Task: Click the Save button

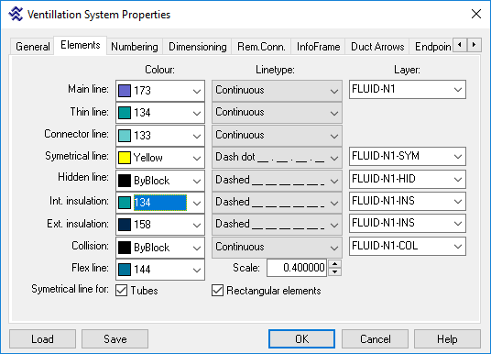Action: 115,339
